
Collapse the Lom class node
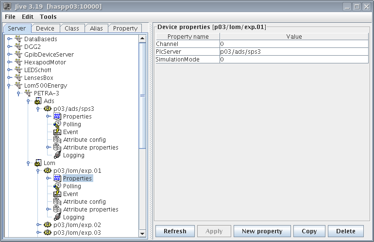(28, 163)
